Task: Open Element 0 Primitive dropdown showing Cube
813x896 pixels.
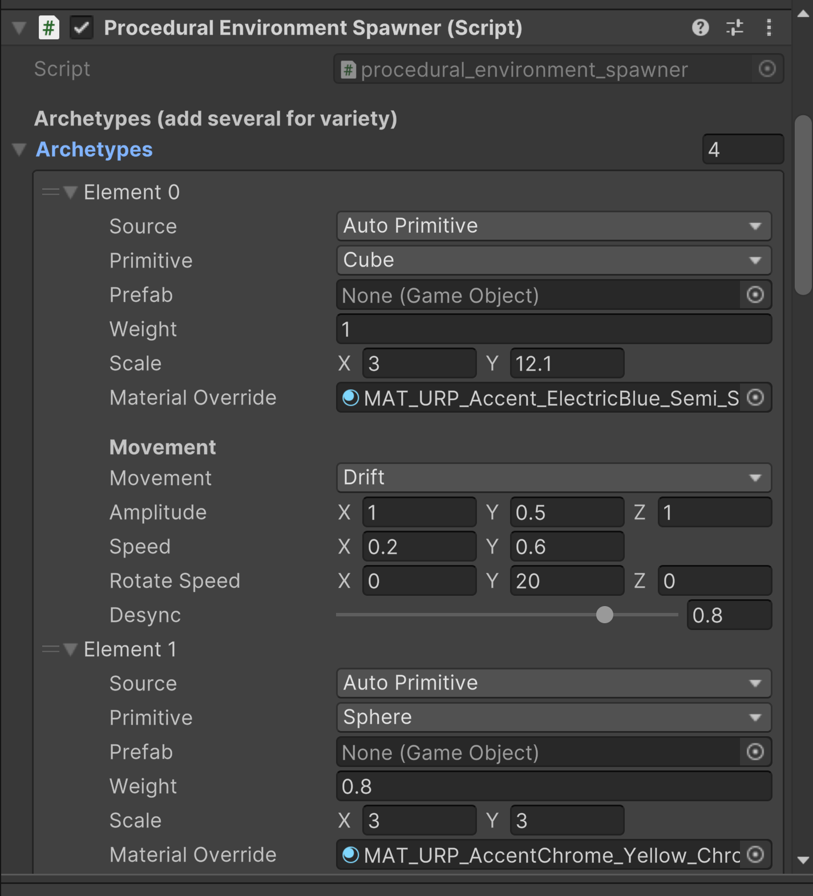Action: pyautogui.click(x=553, y=260)
